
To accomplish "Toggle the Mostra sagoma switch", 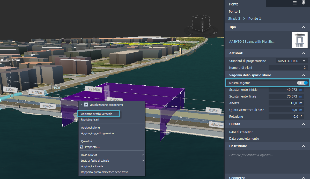I will tap(302, 83).
